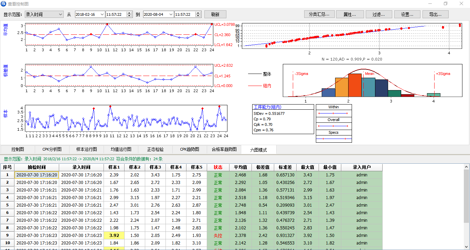Click the 状态 column header

218,167
